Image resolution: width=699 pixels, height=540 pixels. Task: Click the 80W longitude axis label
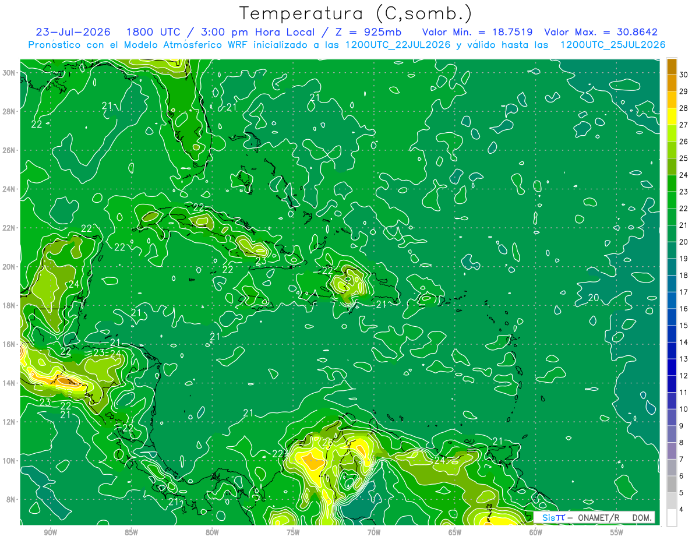coord(212,532)
